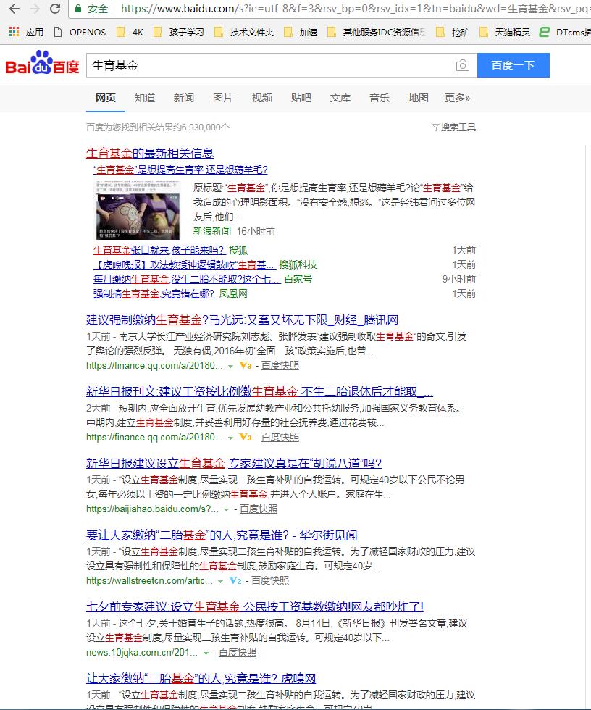Switch to the 视频 tab

[x=262, y=98]
